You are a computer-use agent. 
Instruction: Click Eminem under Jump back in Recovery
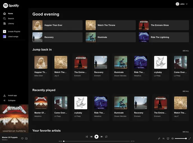click(x=97, y=76)
